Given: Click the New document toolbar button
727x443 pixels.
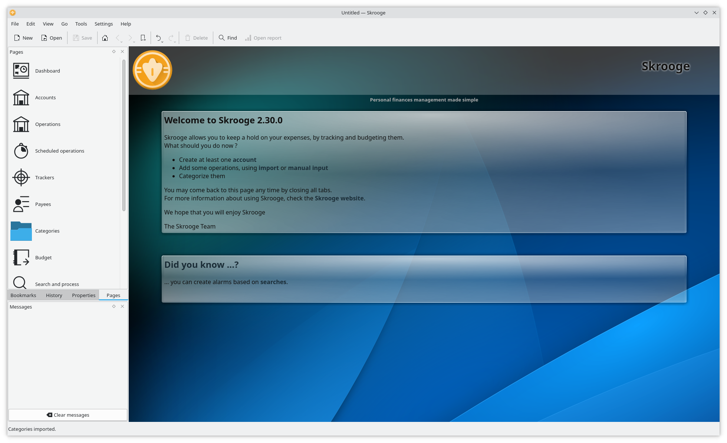Looking at the screenshot, I should tap(23, 38).
